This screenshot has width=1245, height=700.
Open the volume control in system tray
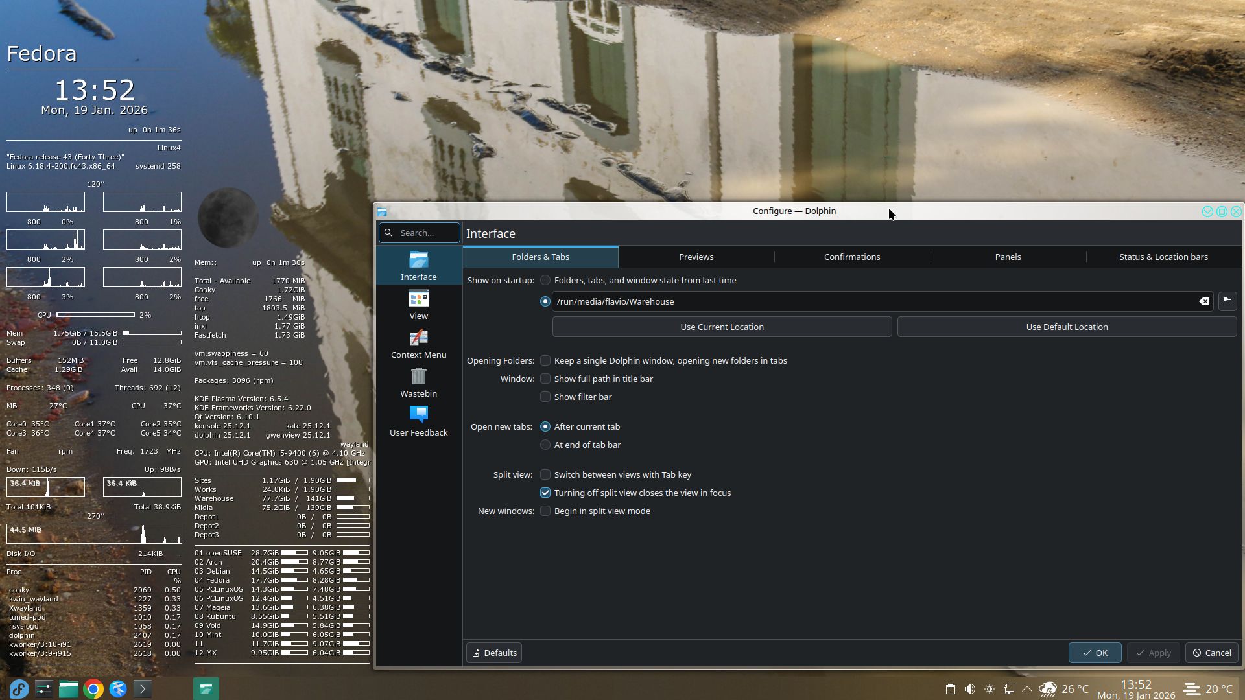970,689
